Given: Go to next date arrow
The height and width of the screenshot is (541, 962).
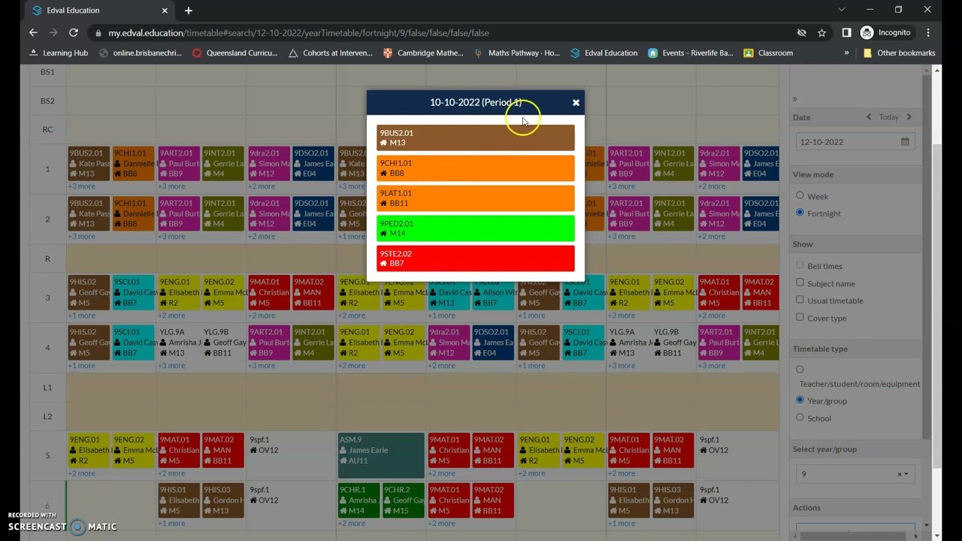Looking at the screenshot, I should (909, 117).
